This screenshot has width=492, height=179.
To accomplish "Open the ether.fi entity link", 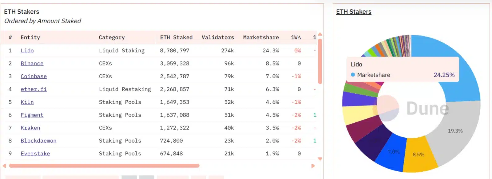I will click(34, 89).
